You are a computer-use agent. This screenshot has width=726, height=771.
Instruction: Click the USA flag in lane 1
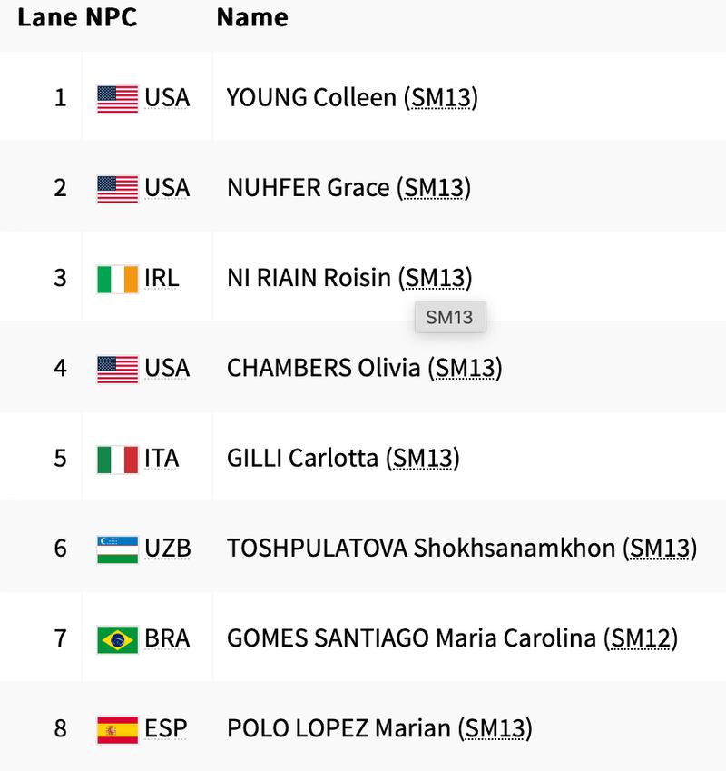[x=117, y=99]
